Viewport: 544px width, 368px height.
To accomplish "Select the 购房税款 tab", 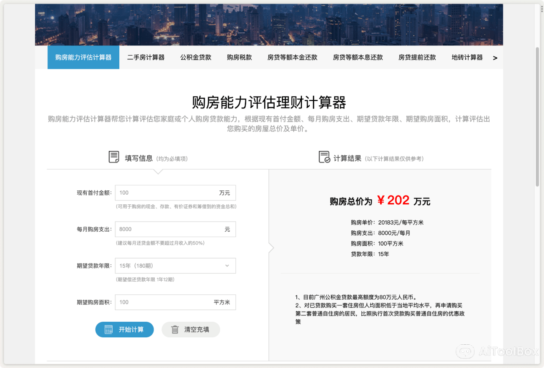I will pyautogui.click(x=239, y=57).
